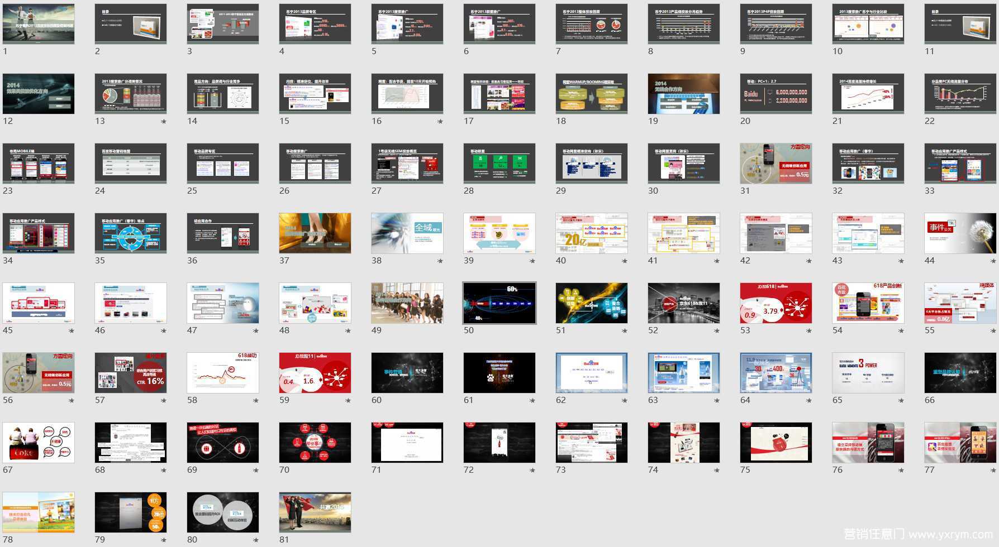Click the animation star icon under slide 58
Viewport: 999px width, 547px height.
pyautogui.click(x=256, y=401)
